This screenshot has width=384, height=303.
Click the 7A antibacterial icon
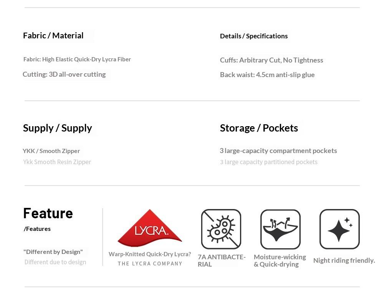[221, 229]
